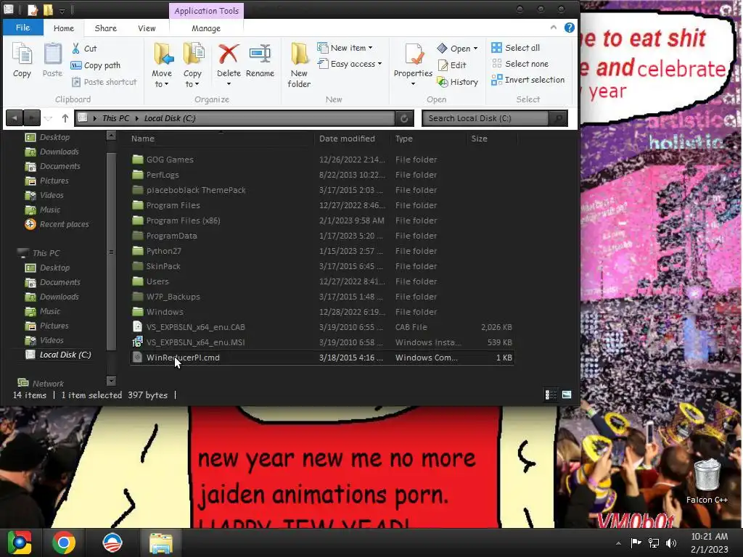
Task: Open Copy to dropdown
Action: pyautogui.click(x=192, y=65)
